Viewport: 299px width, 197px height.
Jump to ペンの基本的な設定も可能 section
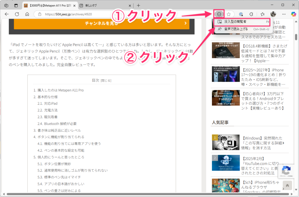(x=64, y=150)
